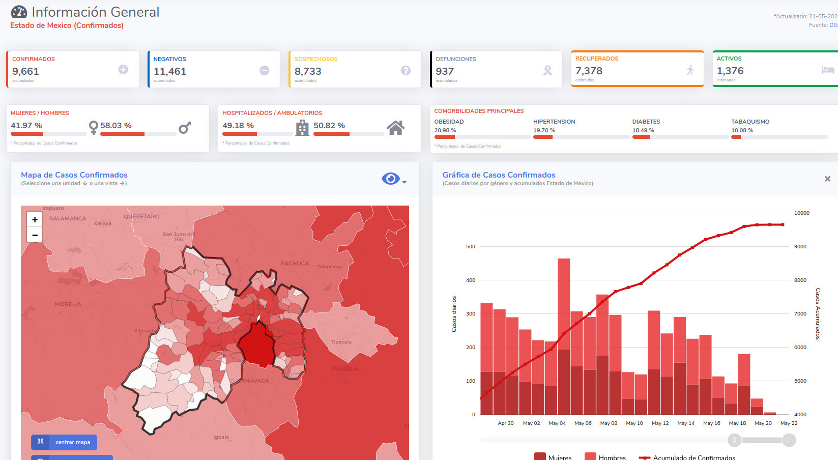Click the walking person icon in Recuperados card
The height and width of the screenshot is (460, 838).
tap(690, 70)
